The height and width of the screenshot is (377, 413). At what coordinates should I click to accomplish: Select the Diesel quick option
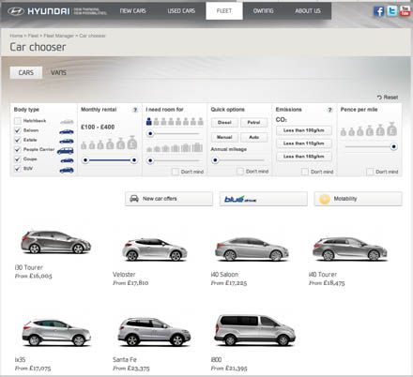point(224,123)
